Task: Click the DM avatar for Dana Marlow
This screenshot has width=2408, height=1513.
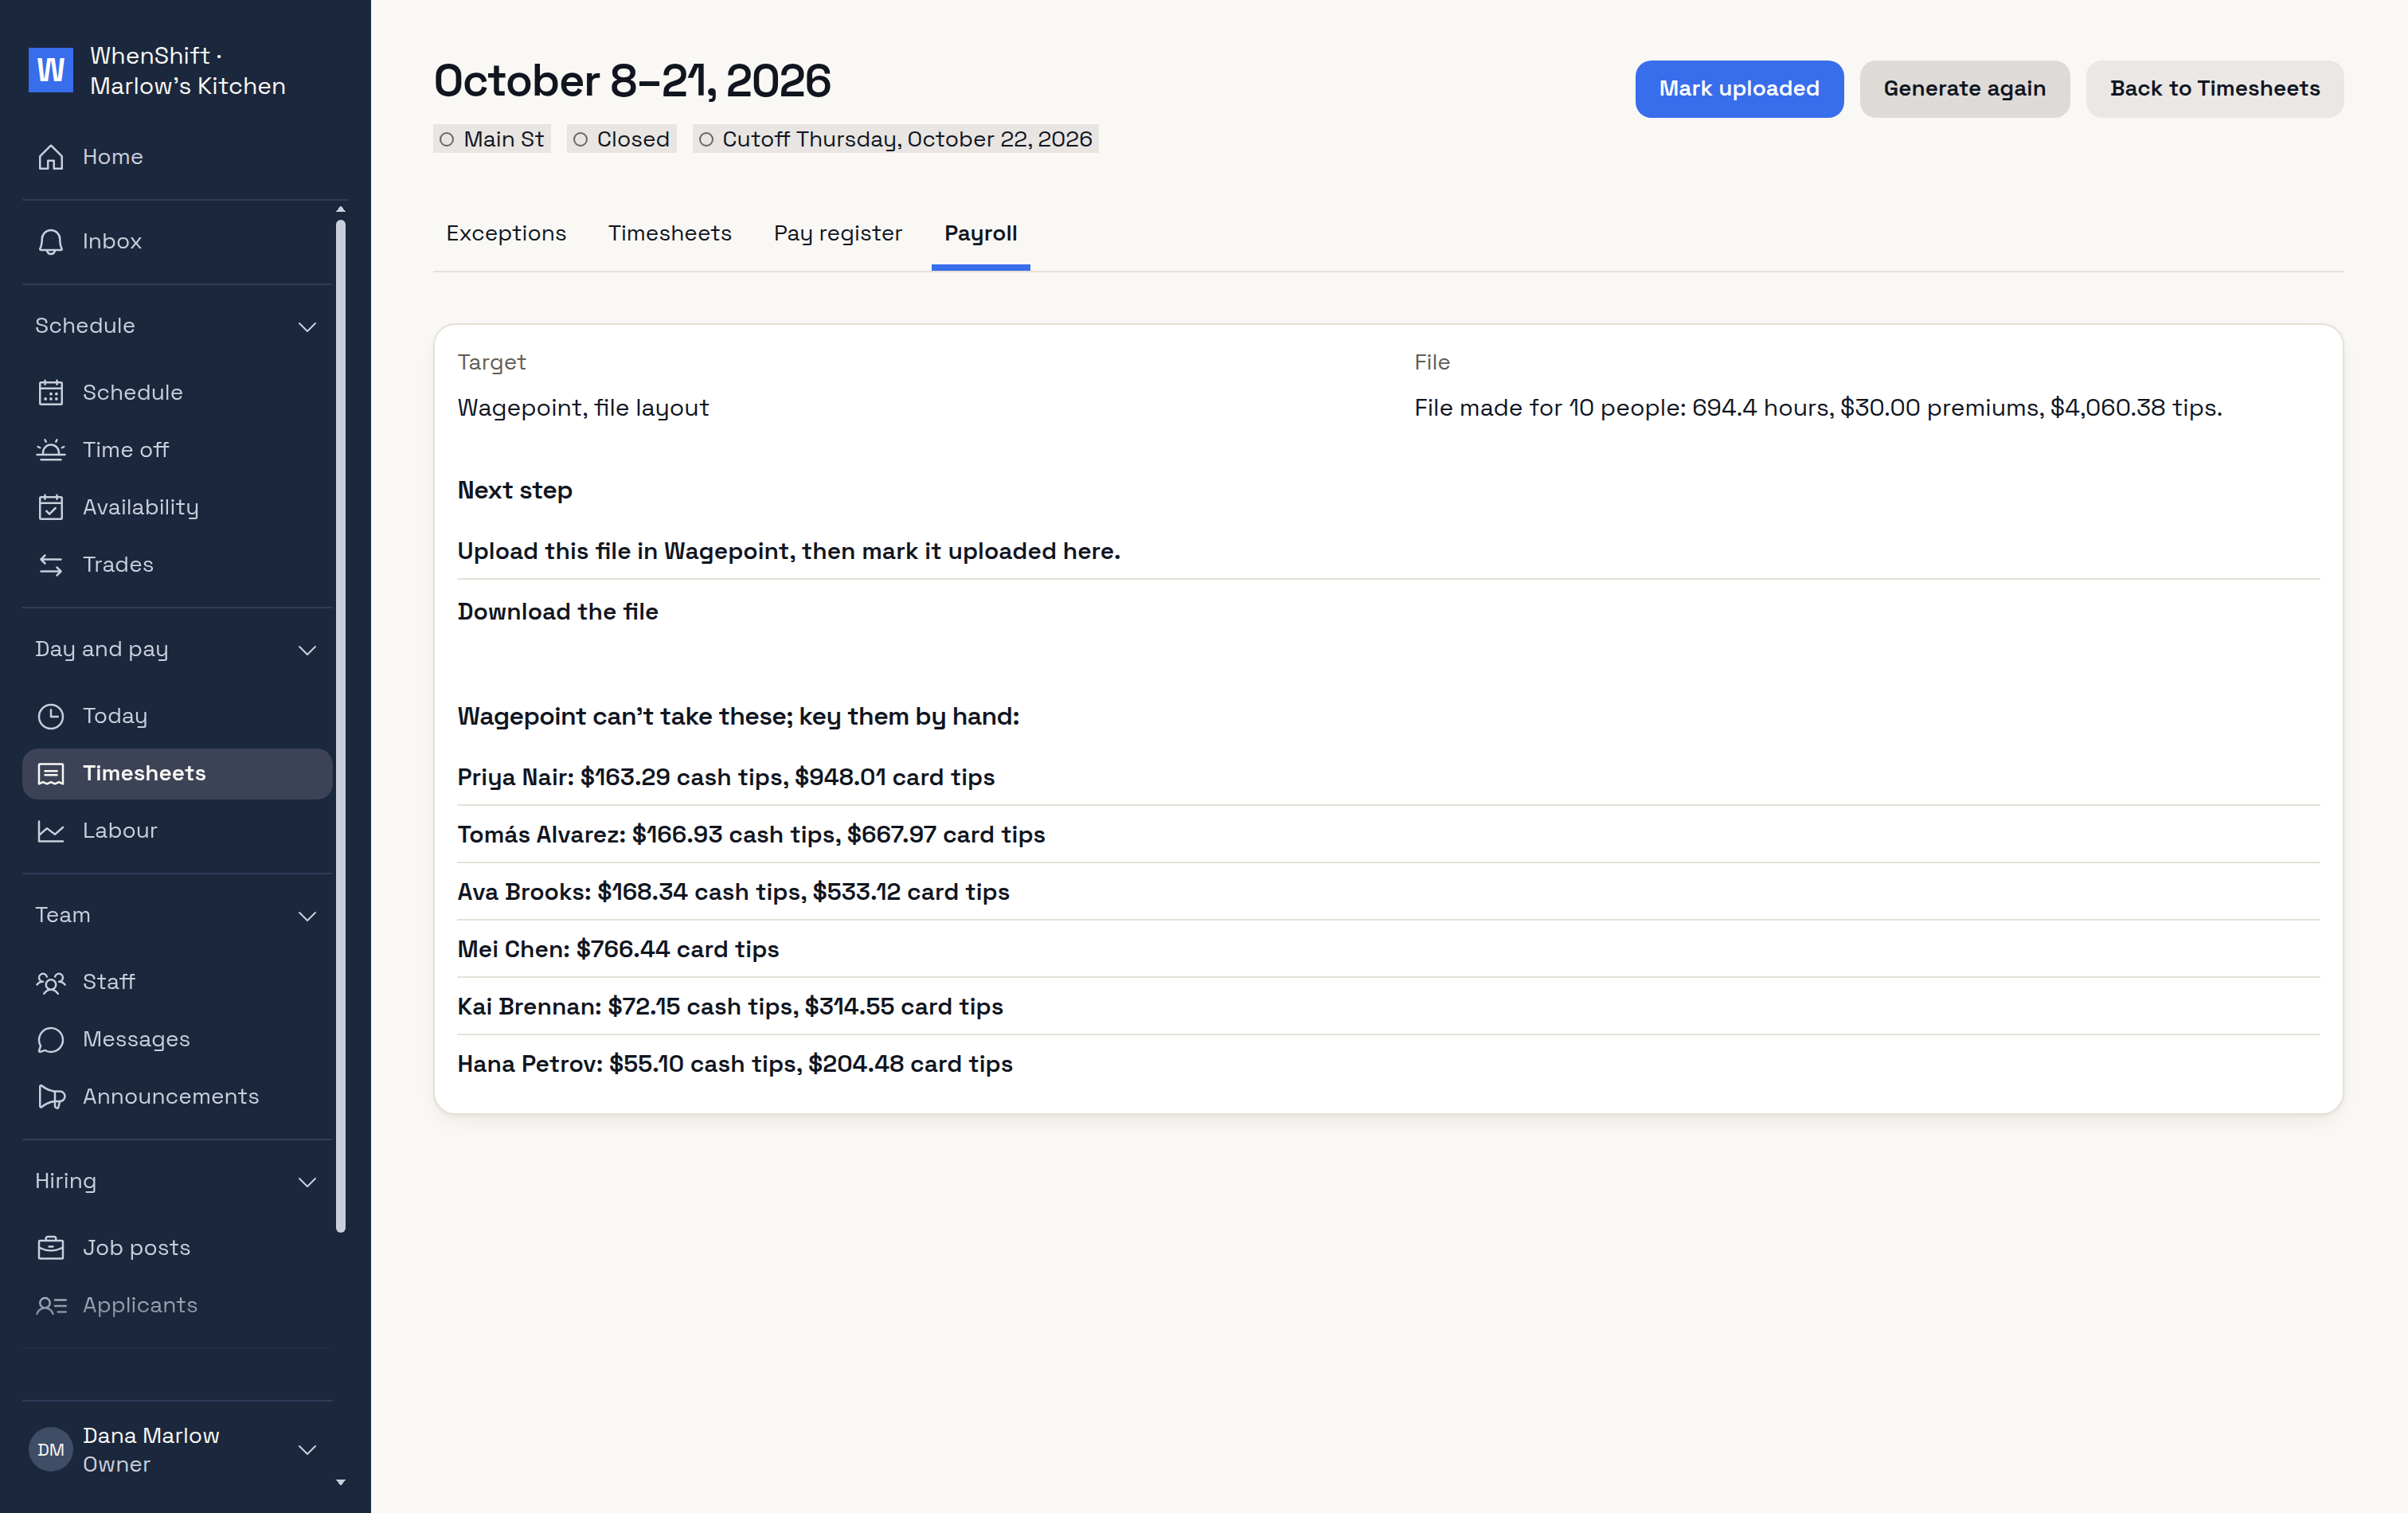Action: tap(50, 1450)
